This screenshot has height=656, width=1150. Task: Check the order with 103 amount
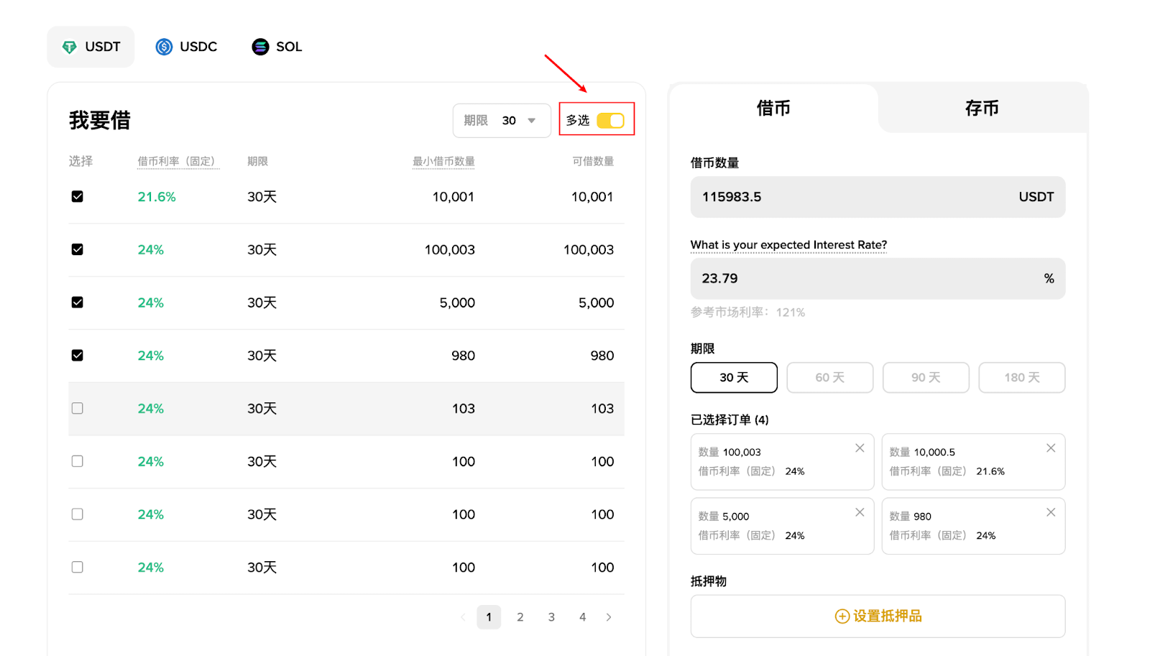78,409
